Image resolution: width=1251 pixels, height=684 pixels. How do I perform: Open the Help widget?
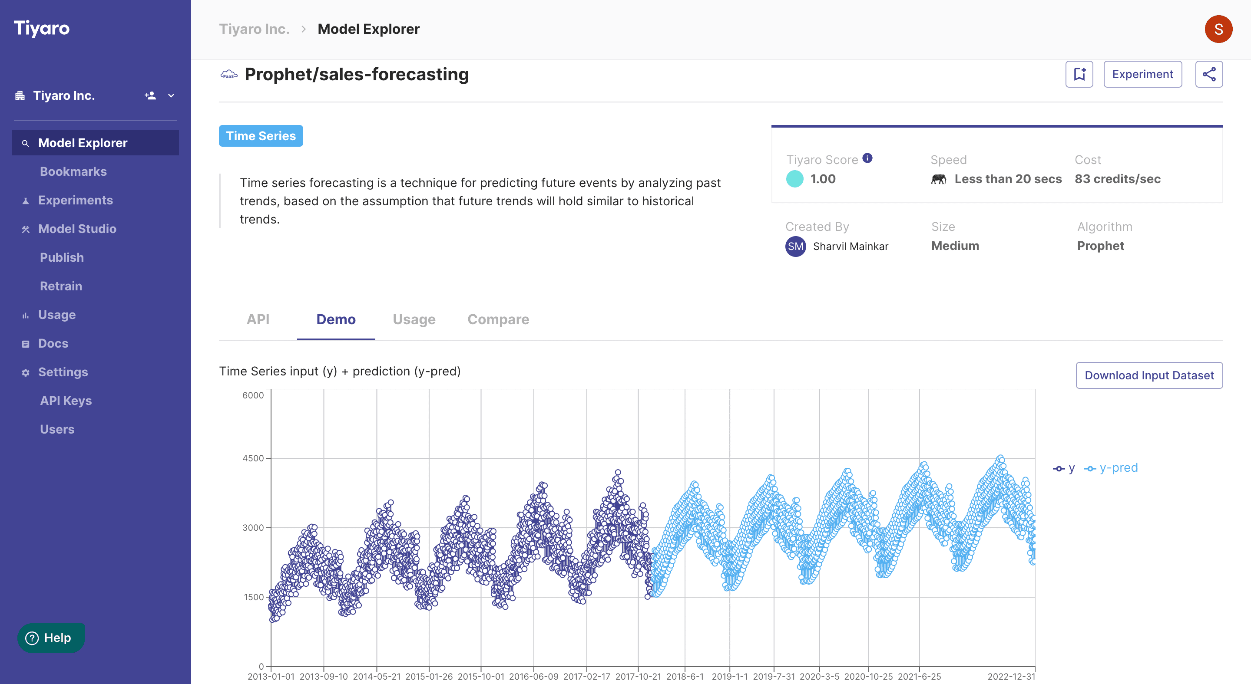(x=51, y=638)
